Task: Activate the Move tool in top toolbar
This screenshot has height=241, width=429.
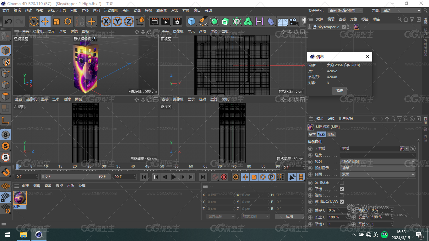Action: [45, 21]
